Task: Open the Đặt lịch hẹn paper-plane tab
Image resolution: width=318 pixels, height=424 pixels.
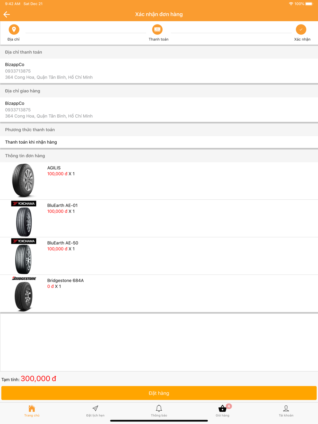Action: tap(95, 411)
